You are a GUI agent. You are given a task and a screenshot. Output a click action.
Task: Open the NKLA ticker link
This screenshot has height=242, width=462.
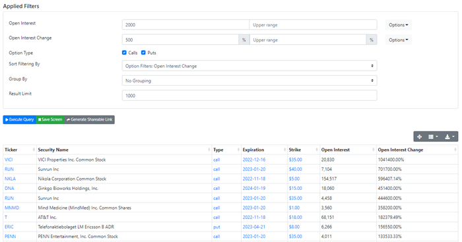point(11,179)
